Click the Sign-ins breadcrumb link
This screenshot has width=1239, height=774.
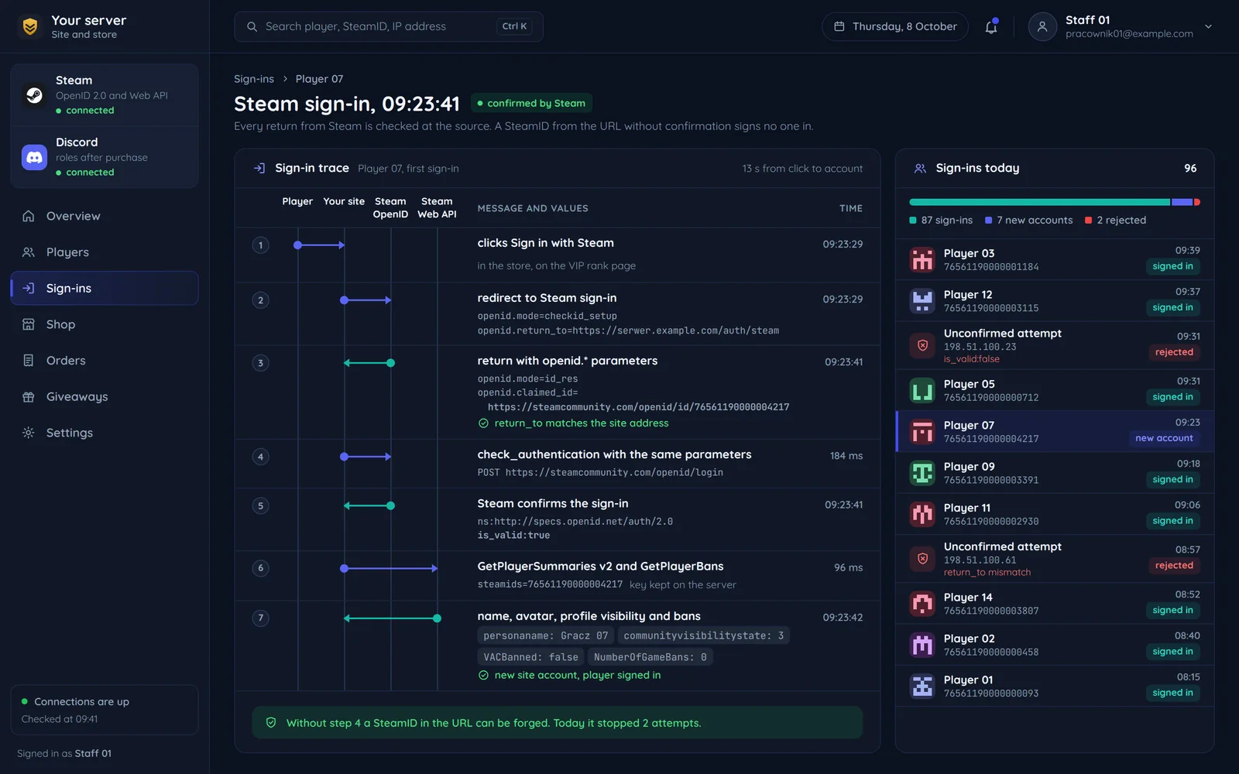click(x=254, y=79)
